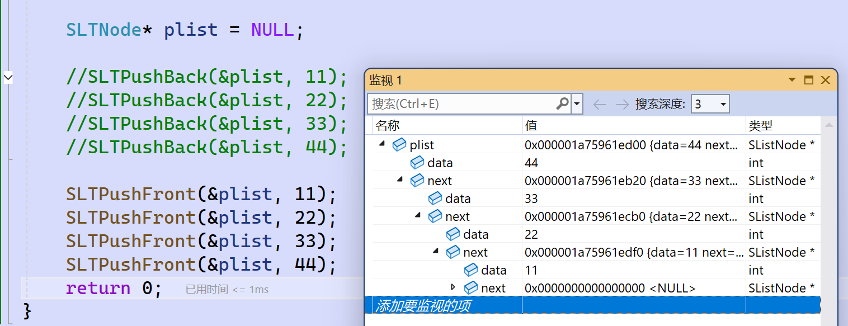Open the 搜索深度 combo box showing 3

point(710,104)
